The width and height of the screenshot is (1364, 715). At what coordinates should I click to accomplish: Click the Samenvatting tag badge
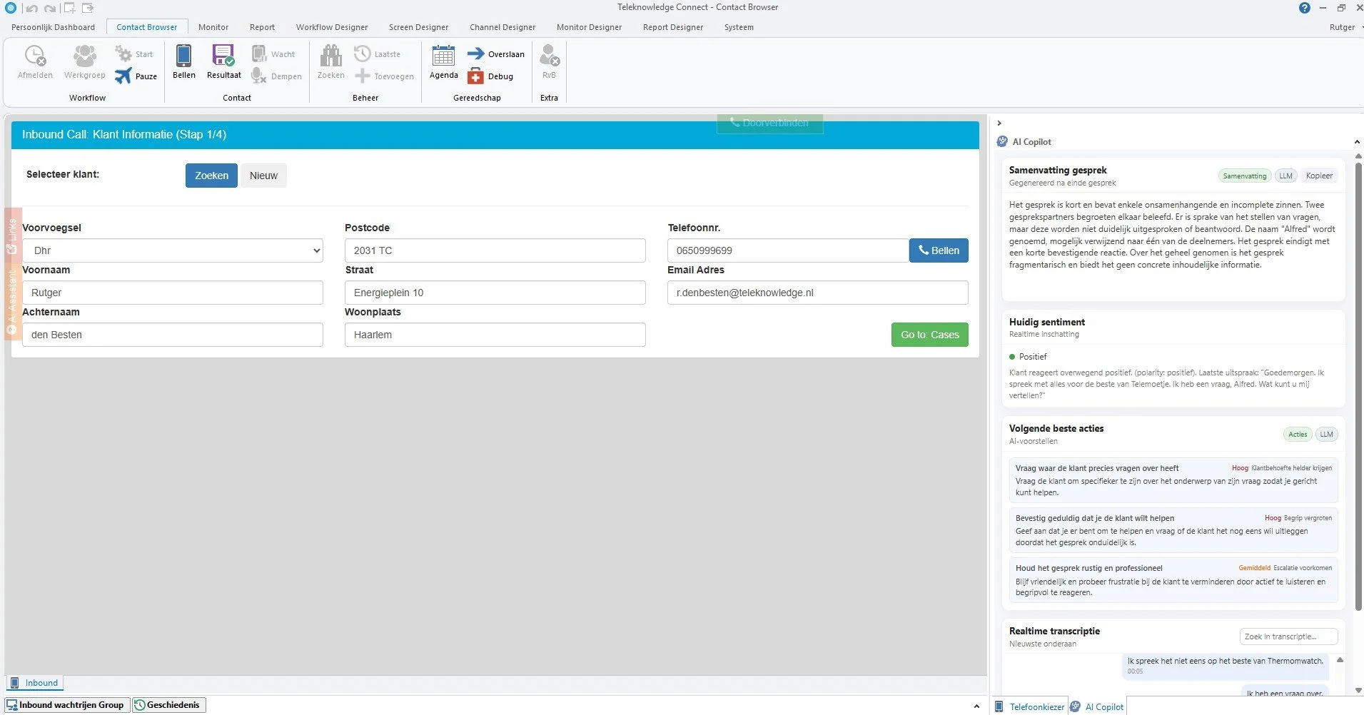1244,176
